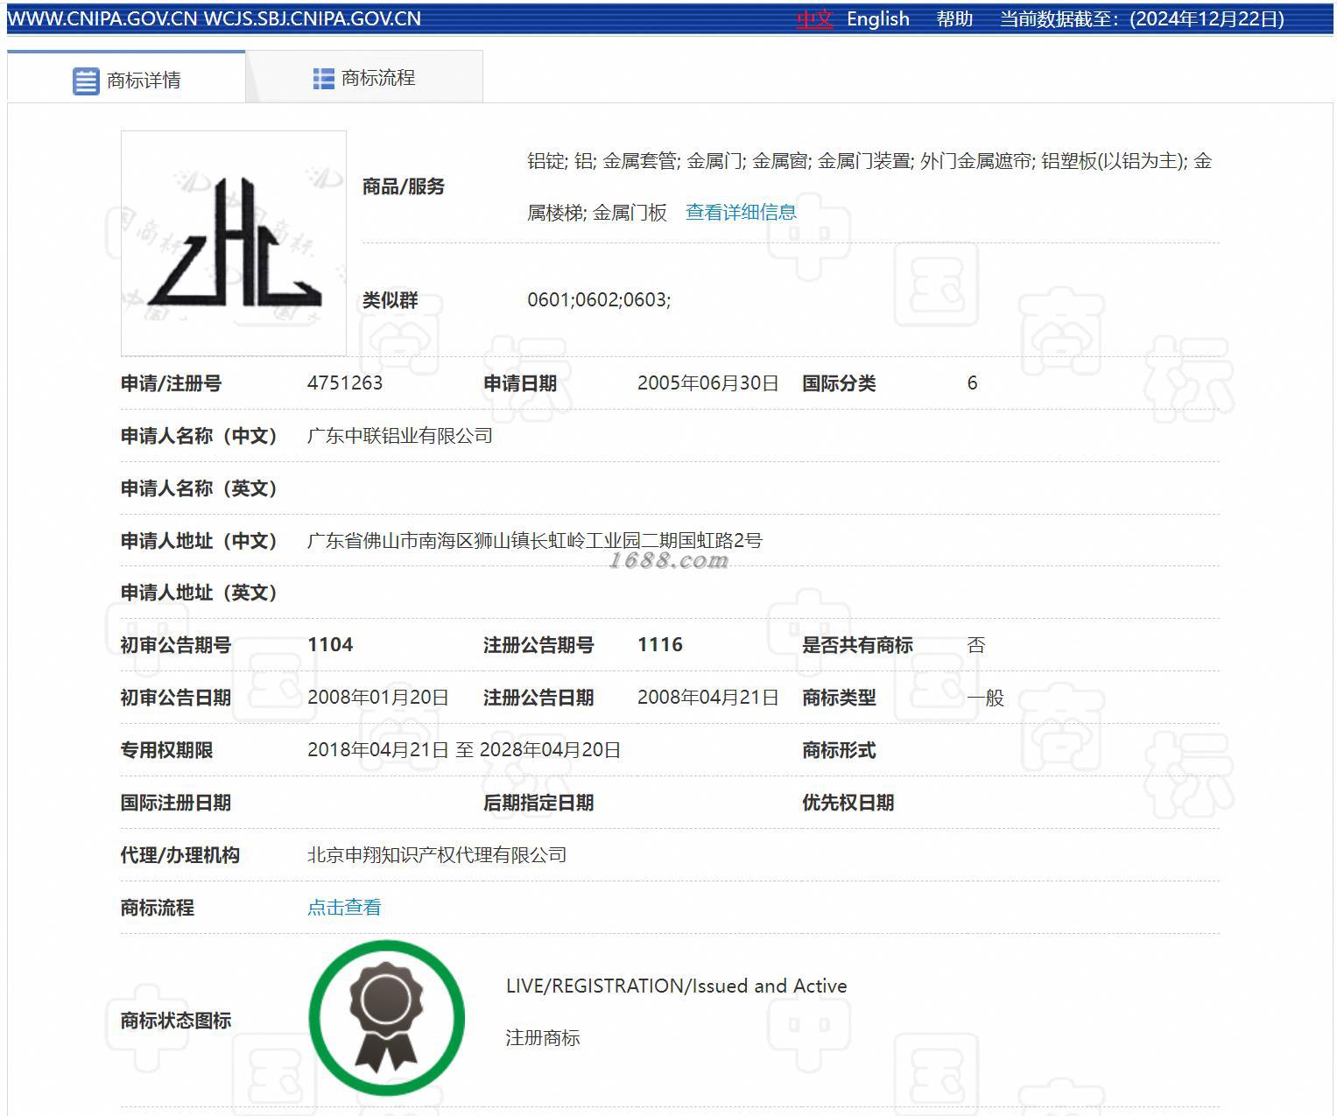Select international class value 6
This screenshot has height=1116, width=1337.
972,383
